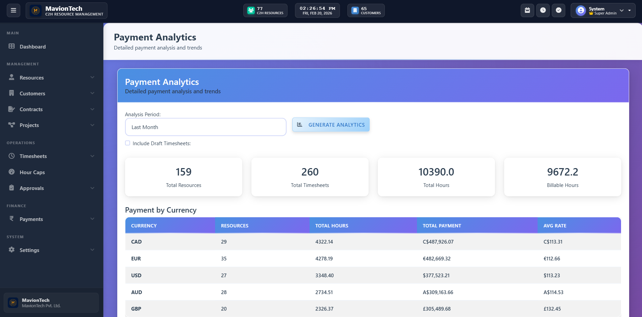
Task: Click Generate Analytics button
Action: (331, 125)
